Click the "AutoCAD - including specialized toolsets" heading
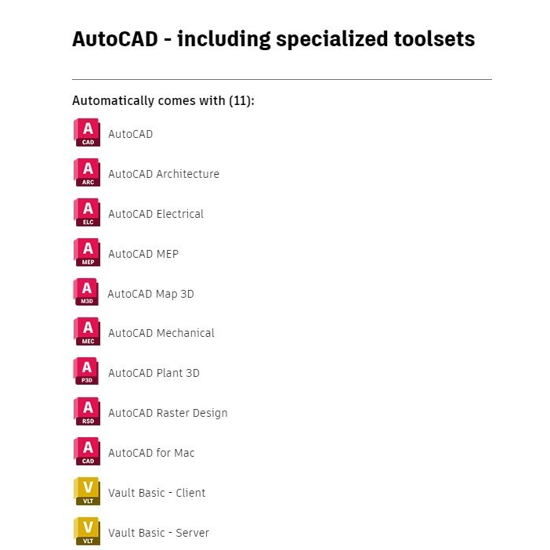Viewport: 550px width, 550px height. click(x=273, y=39)
